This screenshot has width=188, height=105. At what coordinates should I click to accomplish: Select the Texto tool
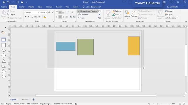click(81, 18)
